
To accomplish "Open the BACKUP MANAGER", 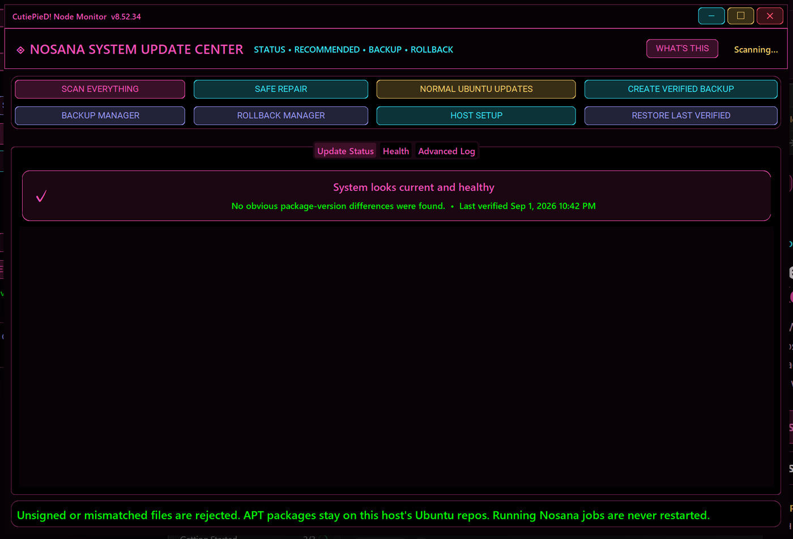I will pos(100,115).
